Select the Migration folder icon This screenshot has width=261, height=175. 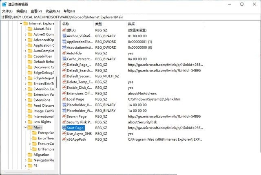click(x=30, y=155)
